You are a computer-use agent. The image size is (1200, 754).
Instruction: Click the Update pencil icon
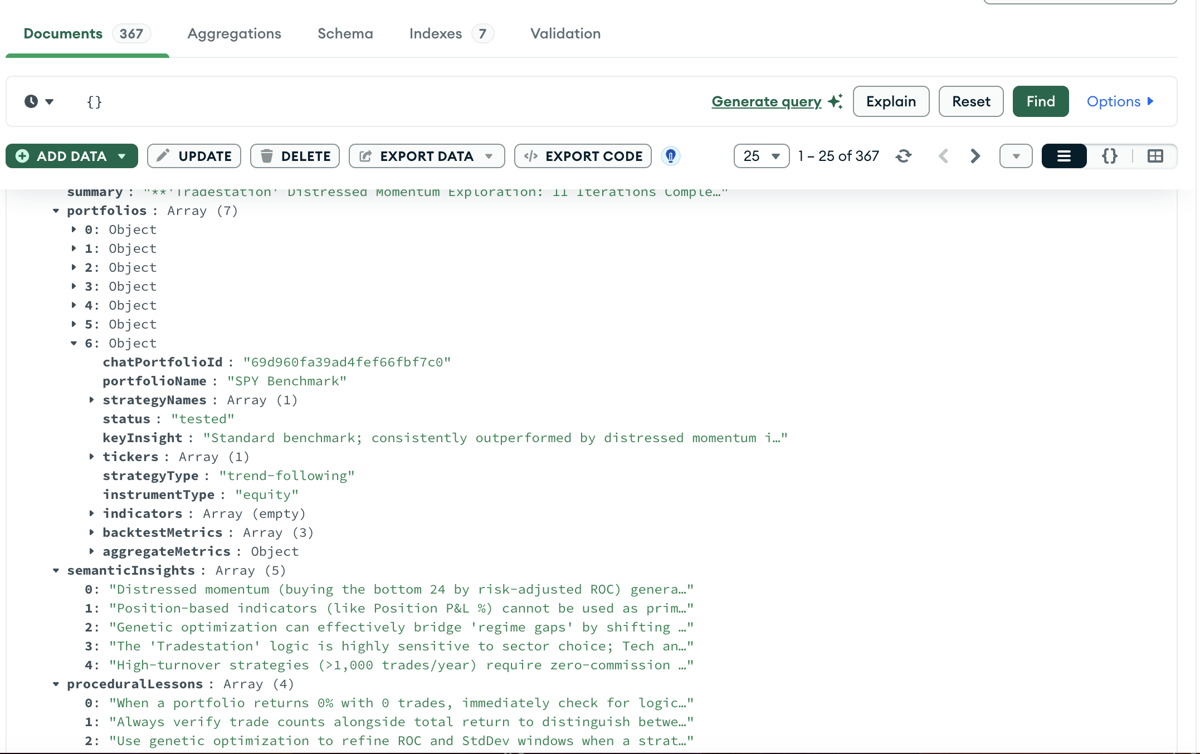pos(163,156)
